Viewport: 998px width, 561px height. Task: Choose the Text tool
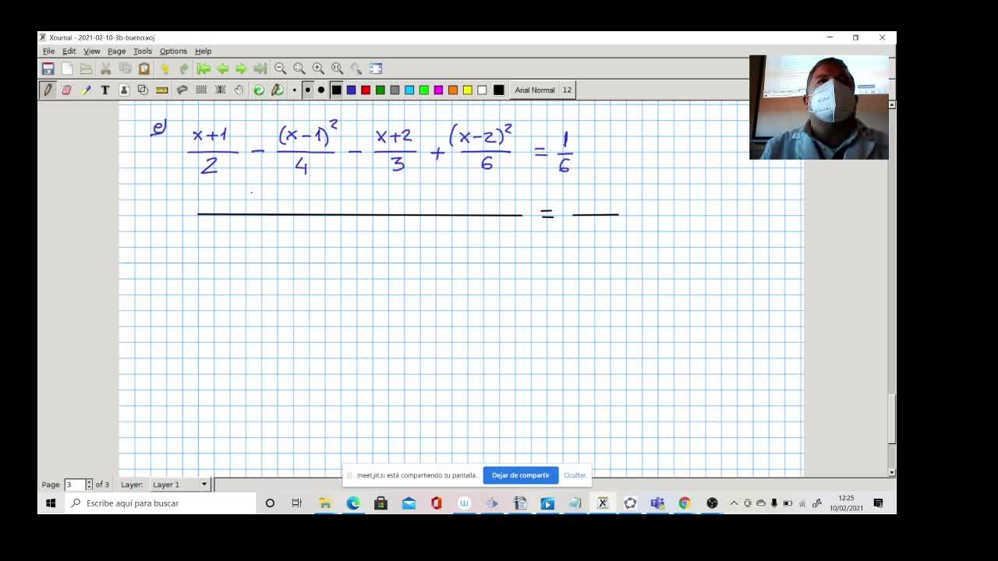(104, 90)
